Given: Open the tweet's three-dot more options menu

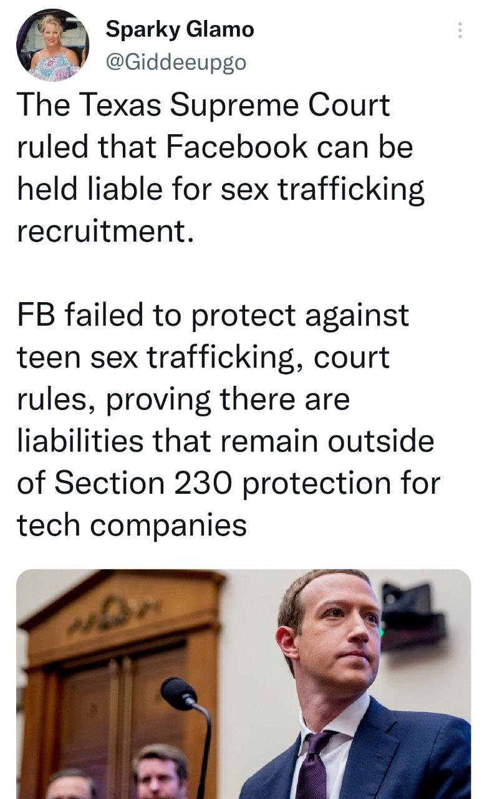Looking at the screenshot, I should coord(460,31).
